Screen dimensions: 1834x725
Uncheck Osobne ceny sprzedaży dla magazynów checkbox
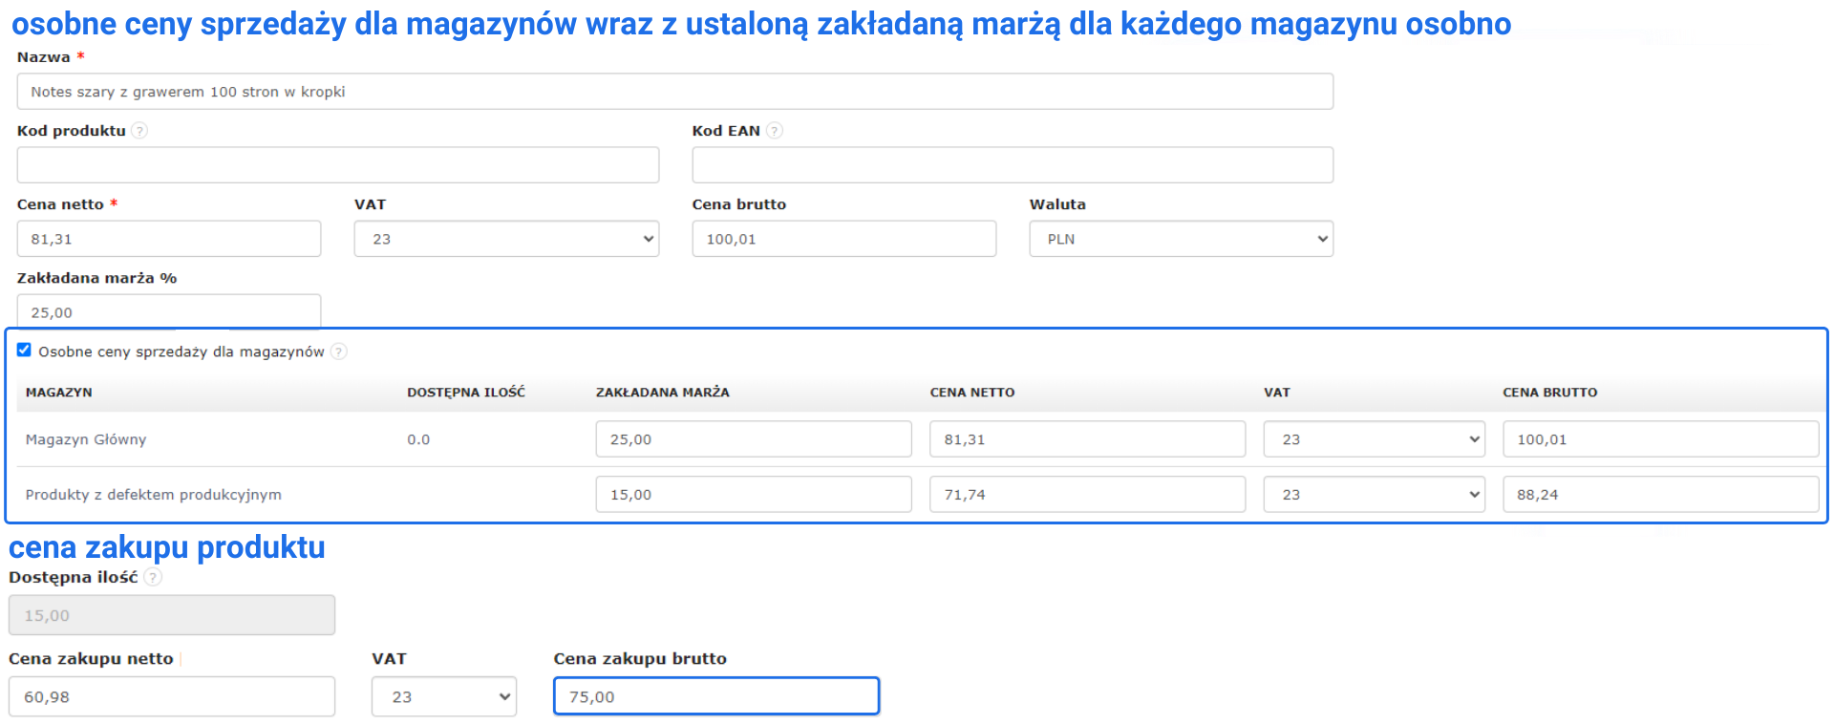pos(24,351)
